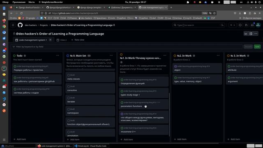
Task: Open the Issues icon in GitHub header
Action: click(x=240, y=25)
